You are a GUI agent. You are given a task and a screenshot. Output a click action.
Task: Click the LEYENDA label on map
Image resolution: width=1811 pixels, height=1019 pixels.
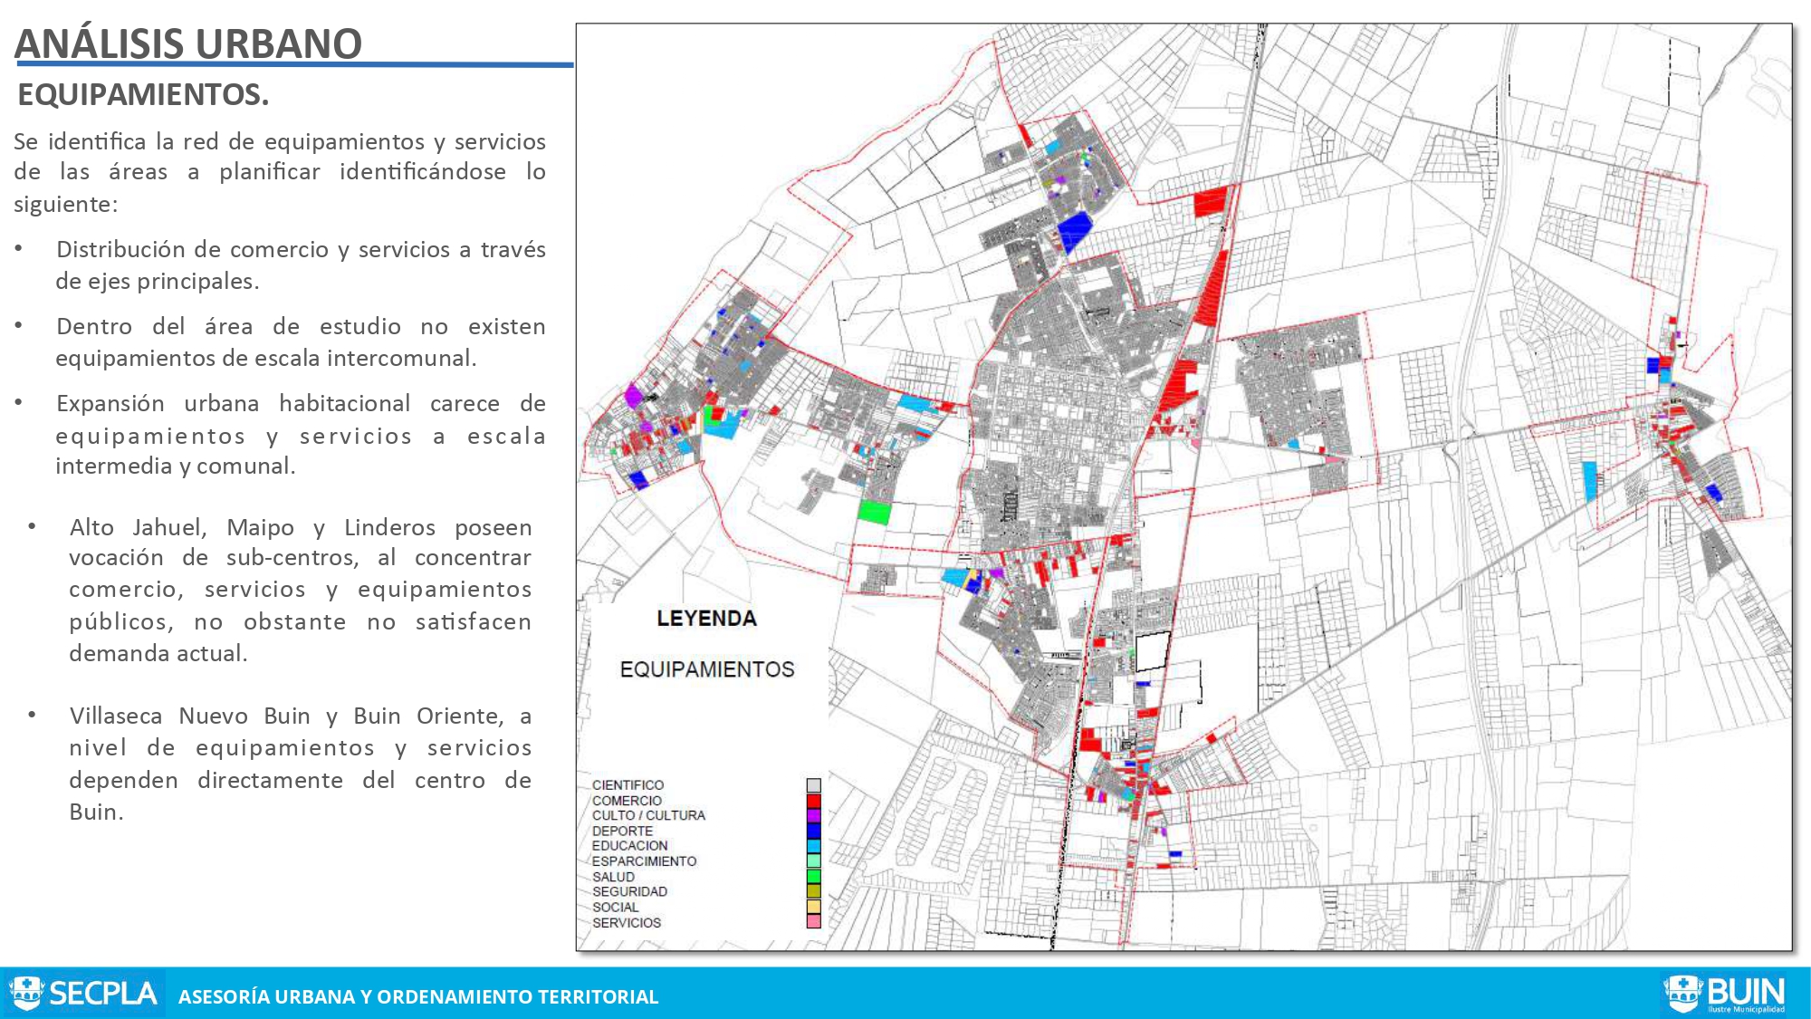706,619
